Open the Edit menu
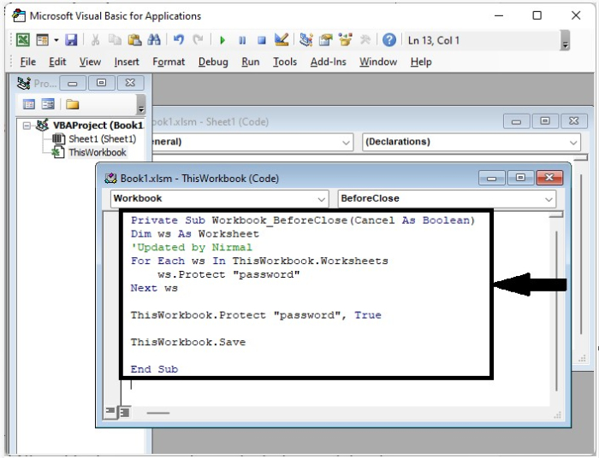The height and width of the screenshot is (458, 599). point(57,62)
